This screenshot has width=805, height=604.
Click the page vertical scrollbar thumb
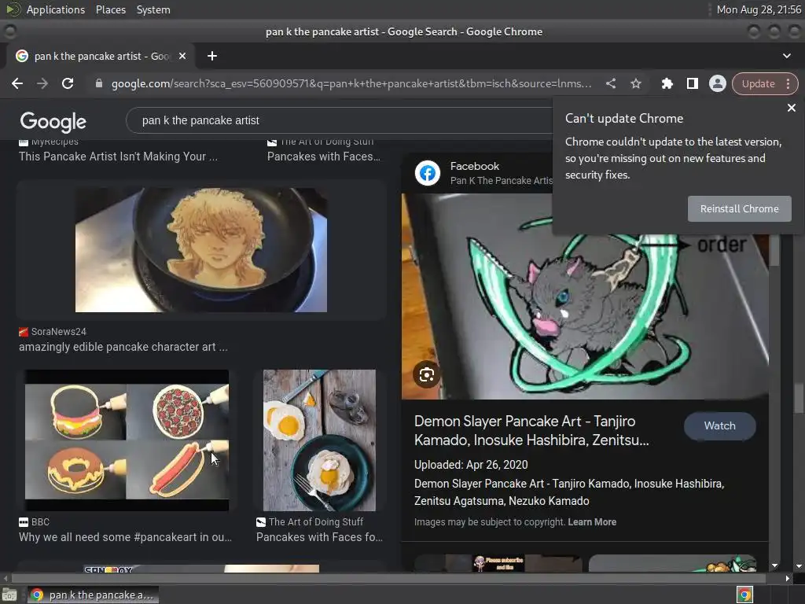click(799, 399)
